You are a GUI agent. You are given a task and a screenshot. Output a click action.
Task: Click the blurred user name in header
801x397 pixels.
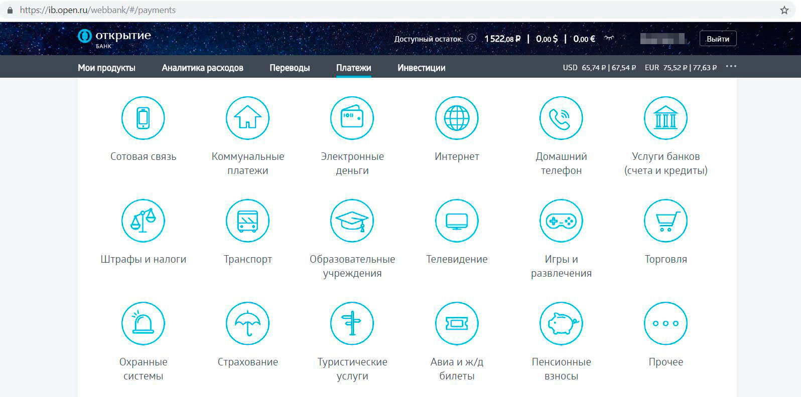663,39
